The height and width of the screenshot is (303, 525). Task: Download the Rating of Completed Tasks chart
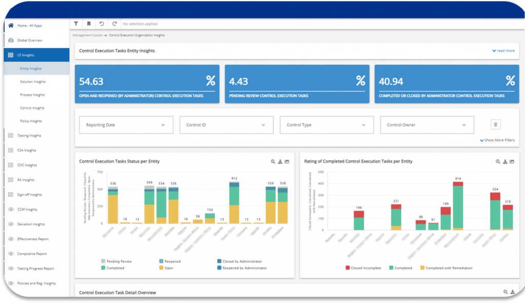click(x=505, y=161)
